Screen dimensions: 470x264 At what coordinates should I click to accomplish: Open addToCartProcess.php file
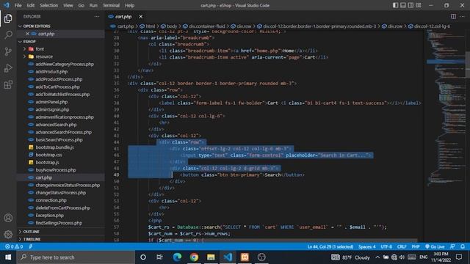tap(57, 87)
